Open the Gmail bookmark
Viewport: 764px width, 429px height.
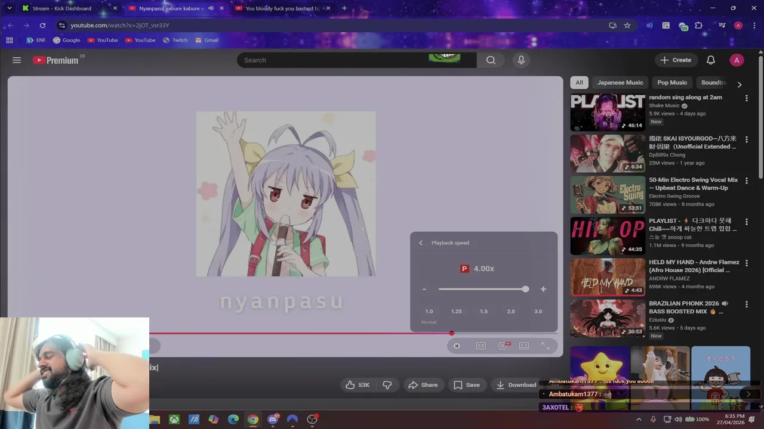[x=207, y=40]
